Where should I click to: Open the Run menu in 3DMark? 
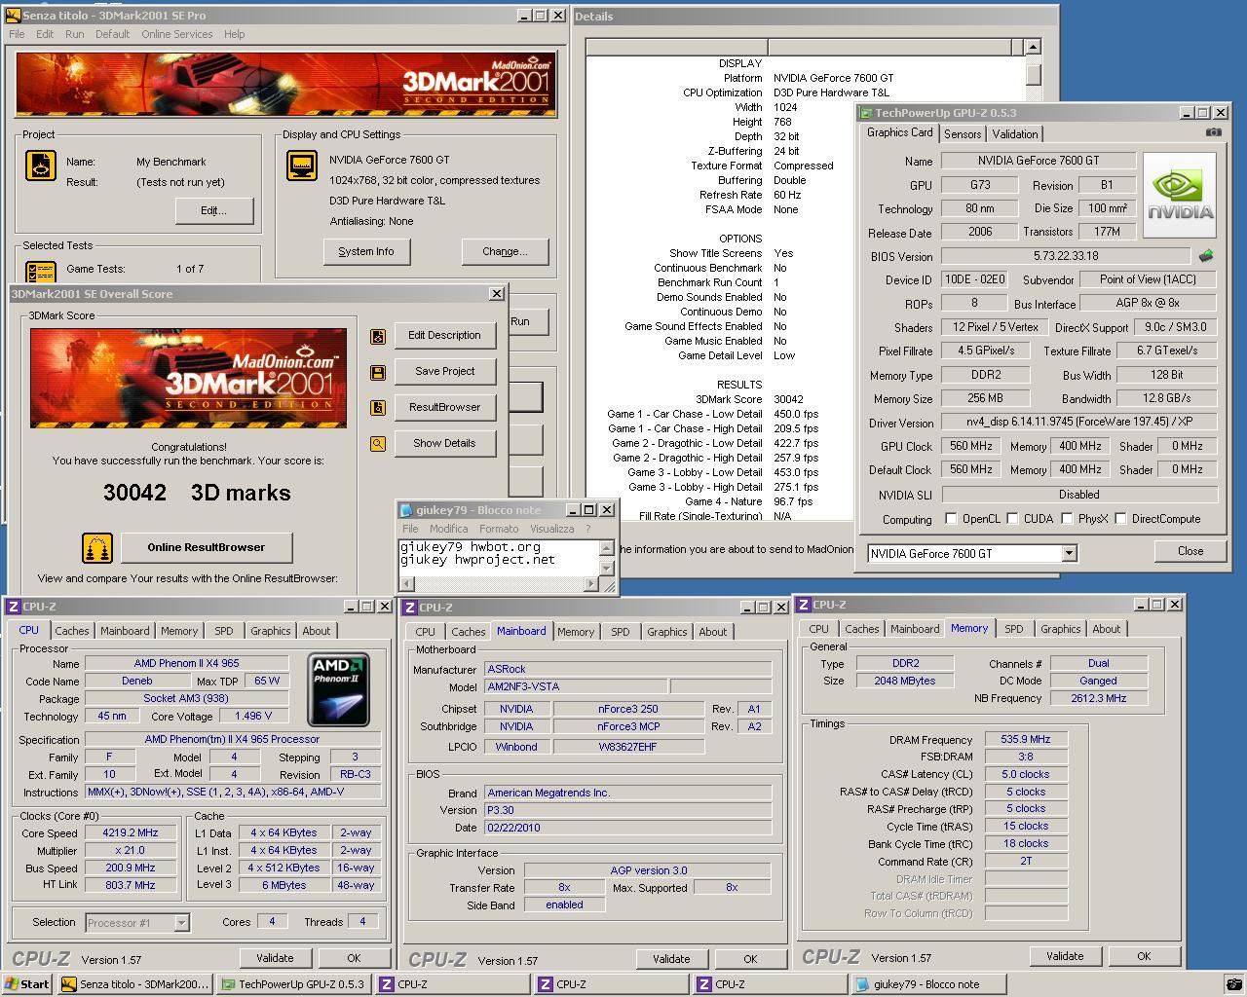tap(74, 34)
